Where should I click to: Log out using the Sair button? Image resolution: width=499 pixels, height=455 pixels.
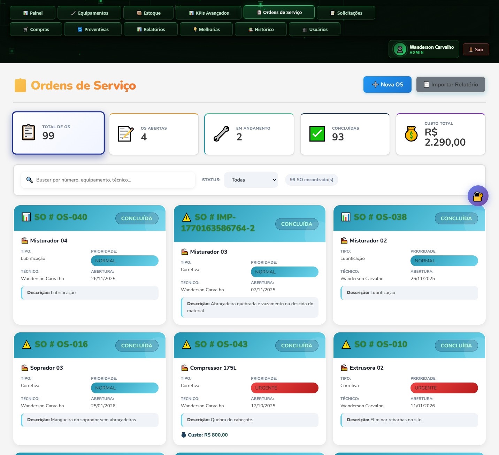pyautogui.click(x=476, y=49)
